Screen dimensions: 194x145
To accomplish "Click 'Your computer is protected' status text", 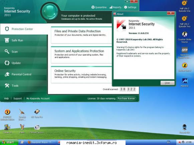I will pyautogui.click(x=78, y=16).
